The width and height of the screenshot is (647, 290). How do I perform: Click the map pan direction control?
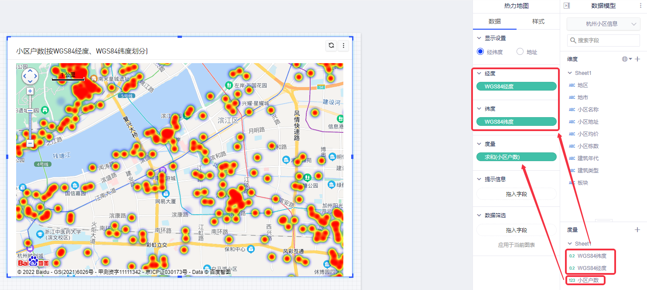(x=30, y=76)
